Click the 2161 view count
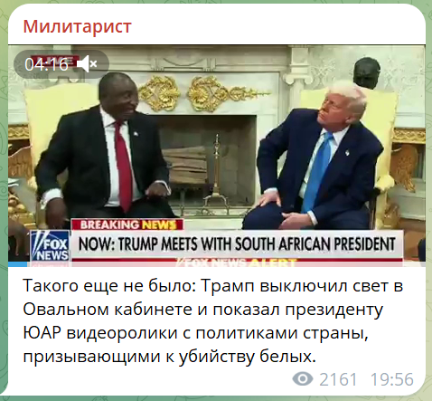432x401 pixels. click(x=338, y=379)
